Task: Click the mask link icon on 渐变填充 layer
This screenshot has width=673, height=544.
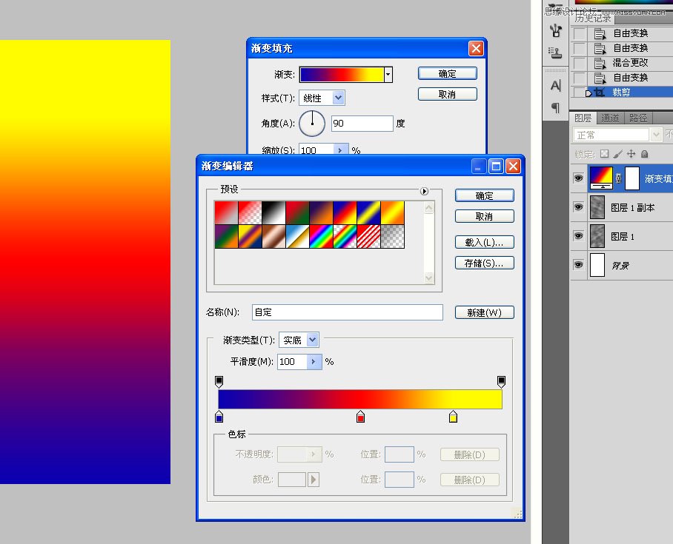Action: 619,178
